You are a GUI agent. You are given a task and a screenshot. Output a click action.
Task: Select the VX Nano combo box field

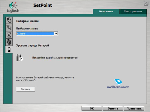[37, 34]
